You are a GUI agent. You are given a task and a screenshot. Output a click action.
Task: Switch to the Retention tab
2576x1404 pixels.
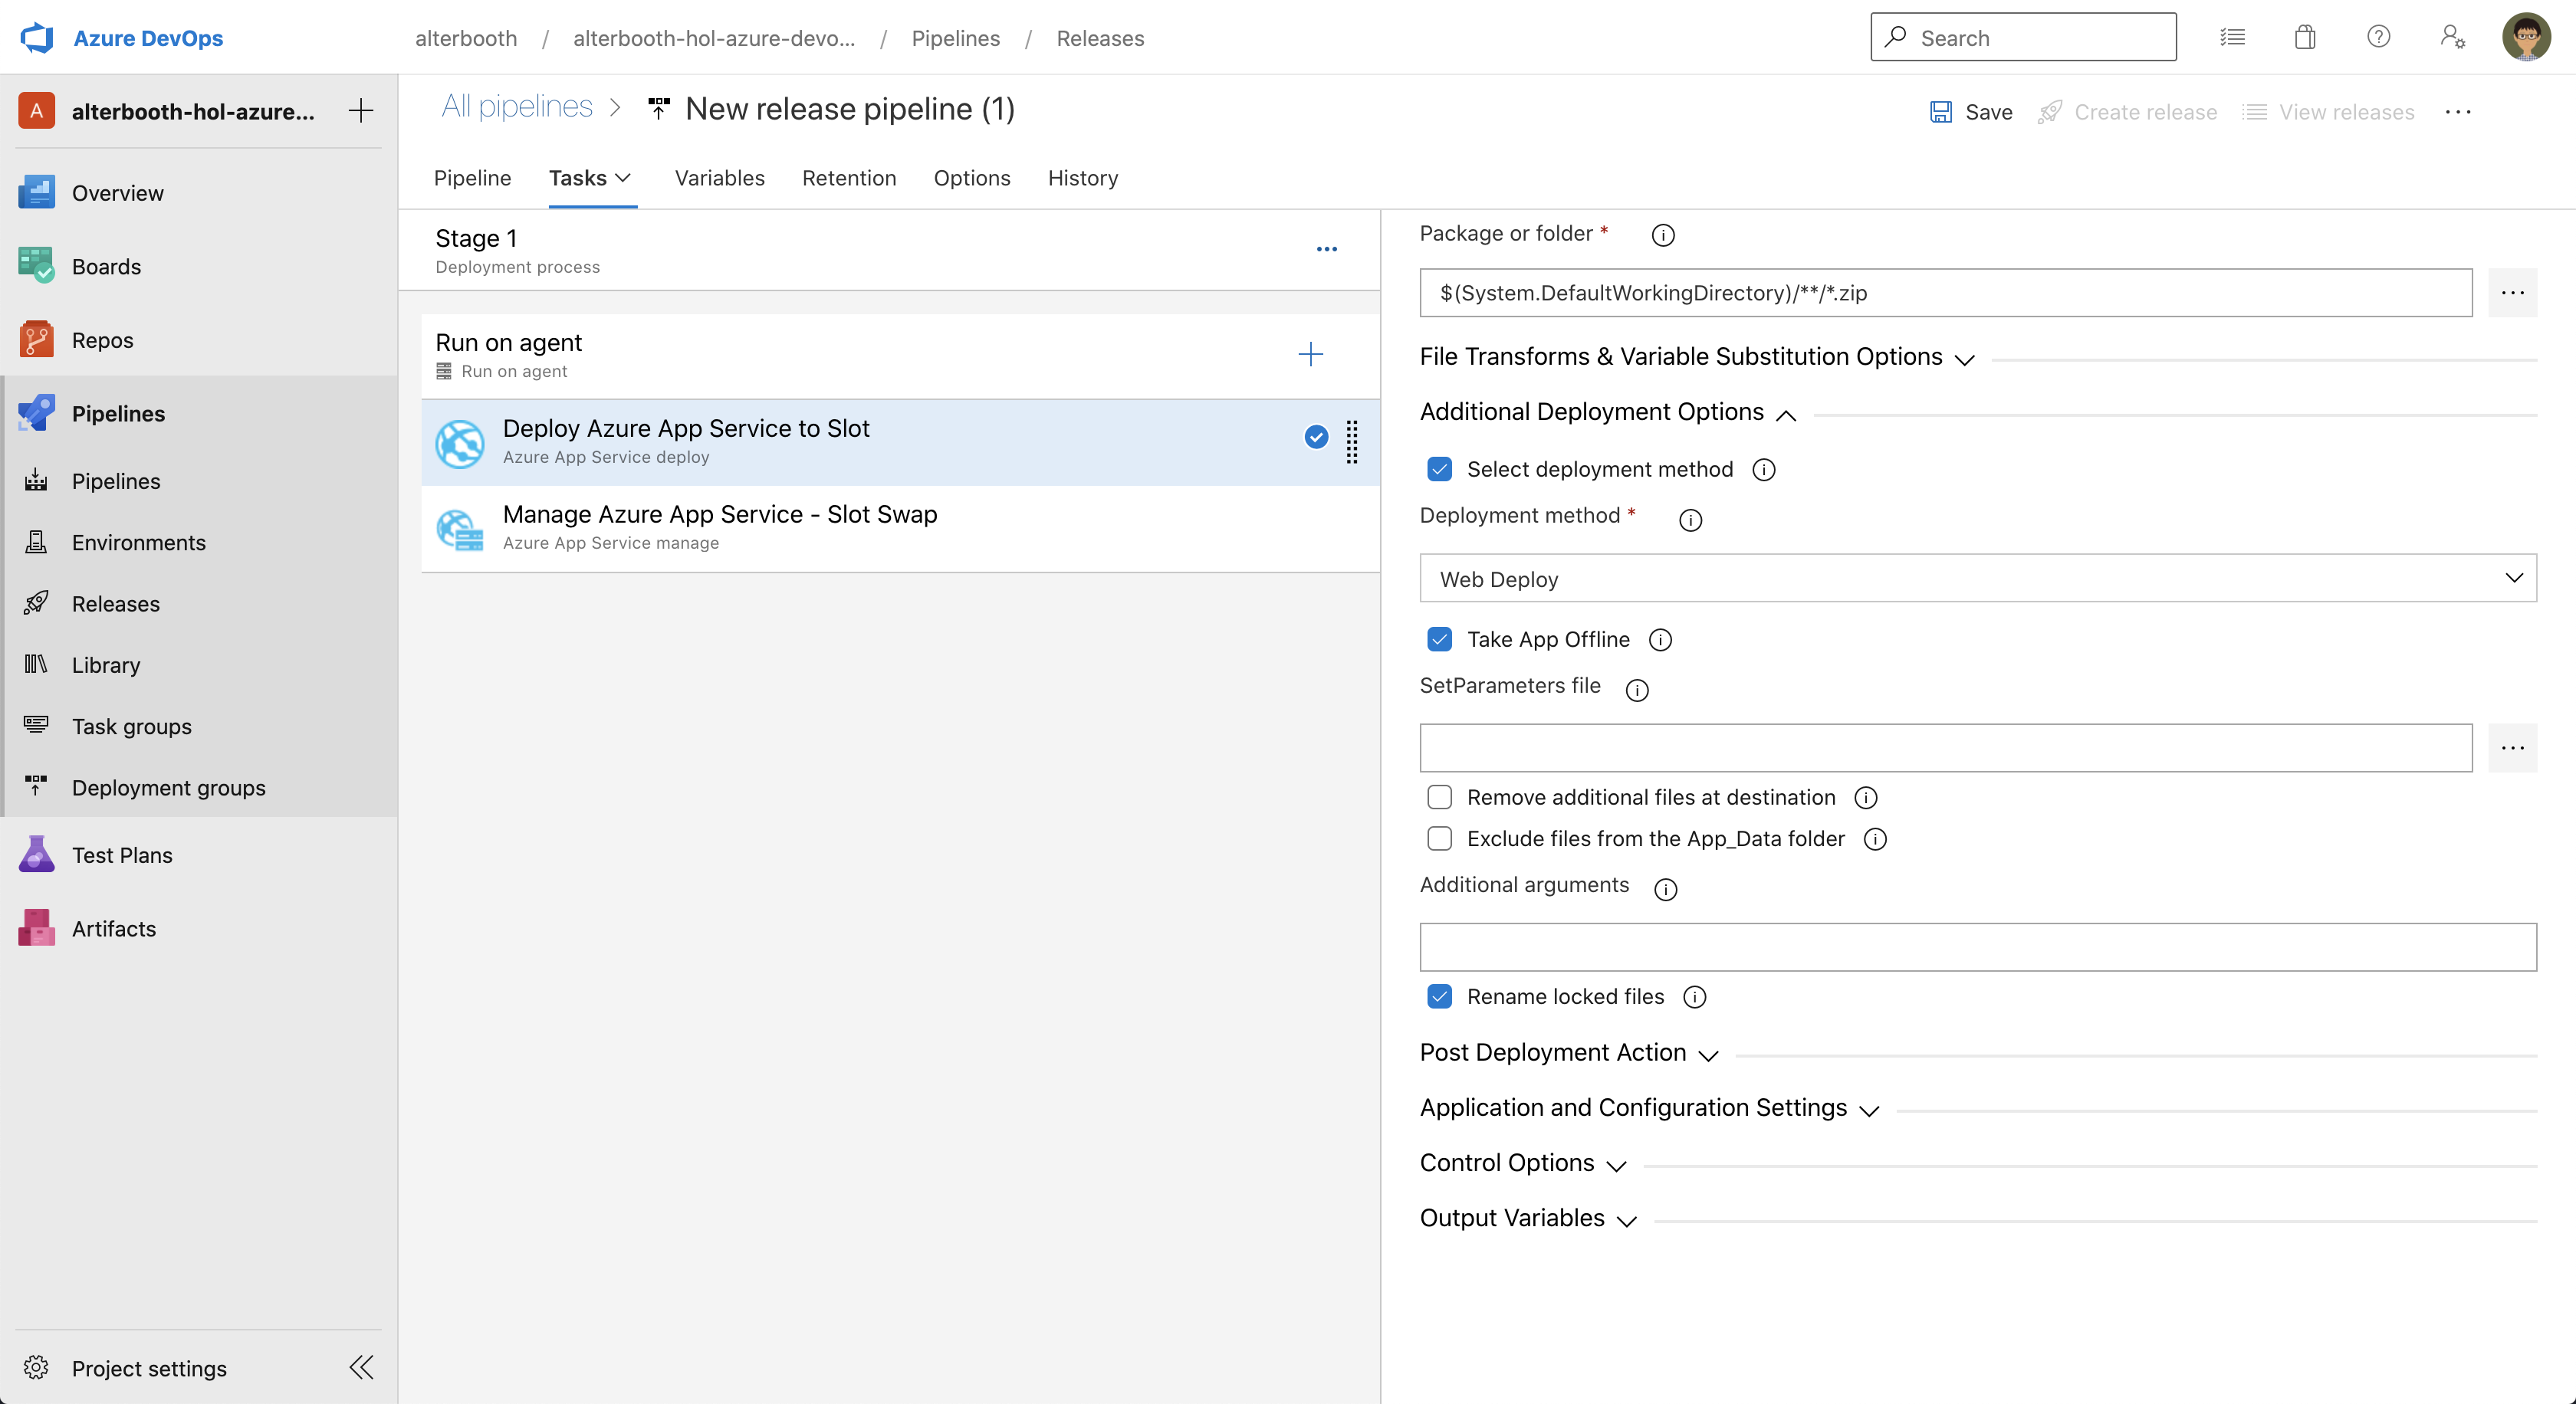849,178
